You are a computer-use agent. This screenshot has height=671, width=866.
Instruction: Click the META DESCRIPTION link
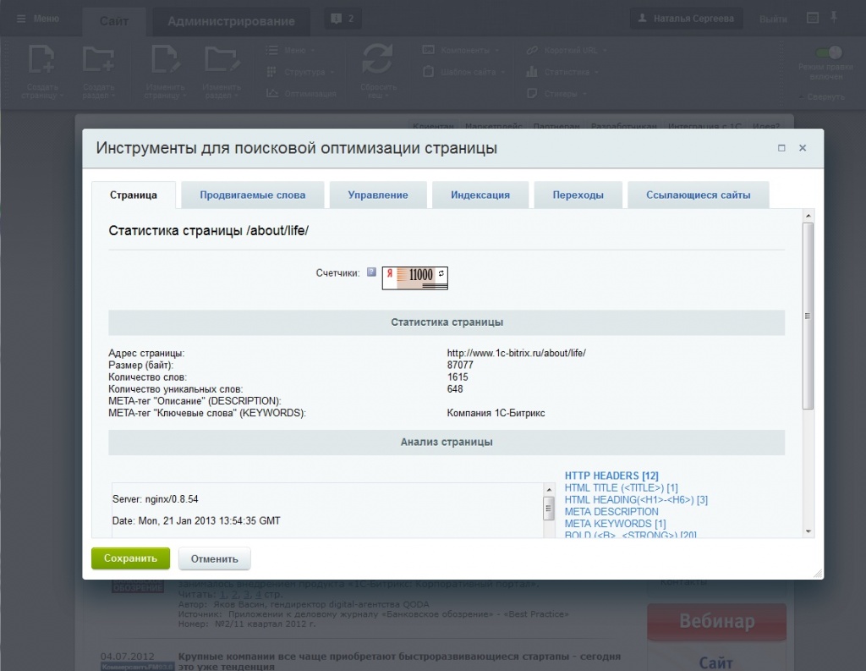tap(611, 512)
